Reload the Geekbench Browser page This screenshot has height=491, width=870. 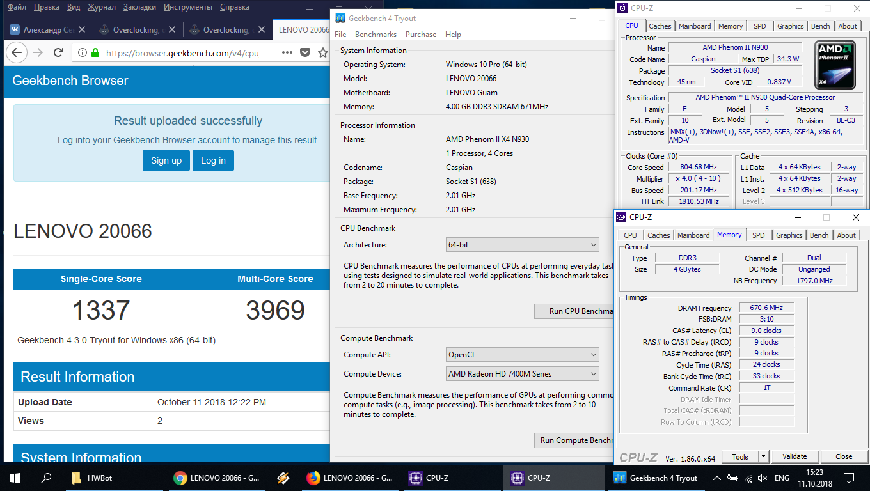pyautogui.click(x=58, y=53)
